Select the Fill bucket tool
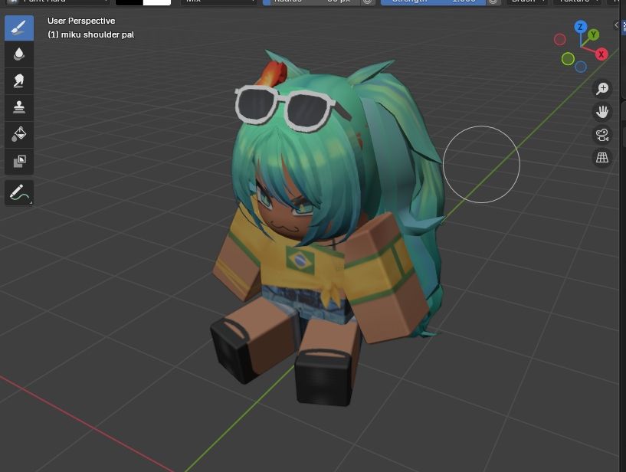Viewport: 626px width, 472px height. (x=19, y=135)
